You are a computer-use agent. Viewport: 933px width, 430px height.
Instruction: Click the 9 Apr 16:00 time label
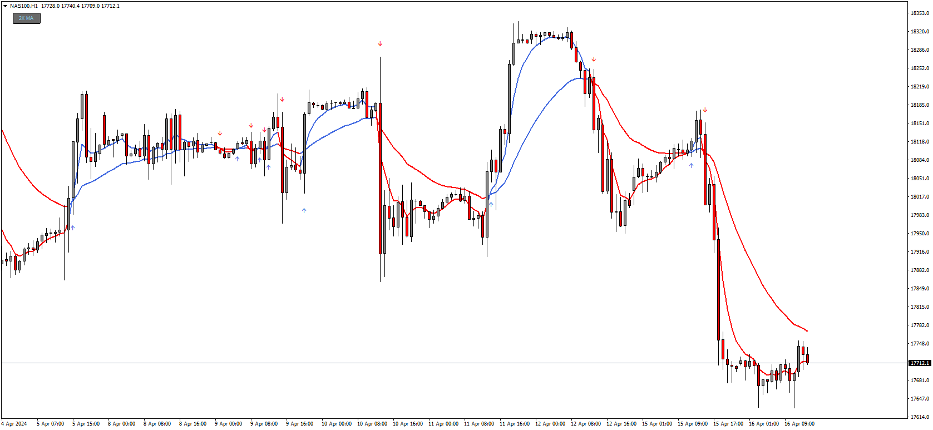coord(299,424)
